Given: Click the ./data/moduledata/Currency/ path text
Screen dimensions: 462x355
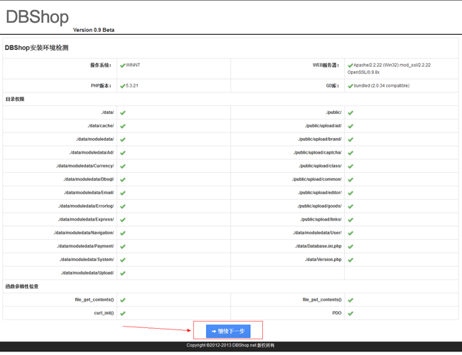Looking at the screenshot, I should [x=85, y=166].
